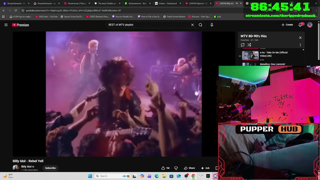The image size is (320, 180).
Task: Open Task View on taskbar
Action: [134, 176]
